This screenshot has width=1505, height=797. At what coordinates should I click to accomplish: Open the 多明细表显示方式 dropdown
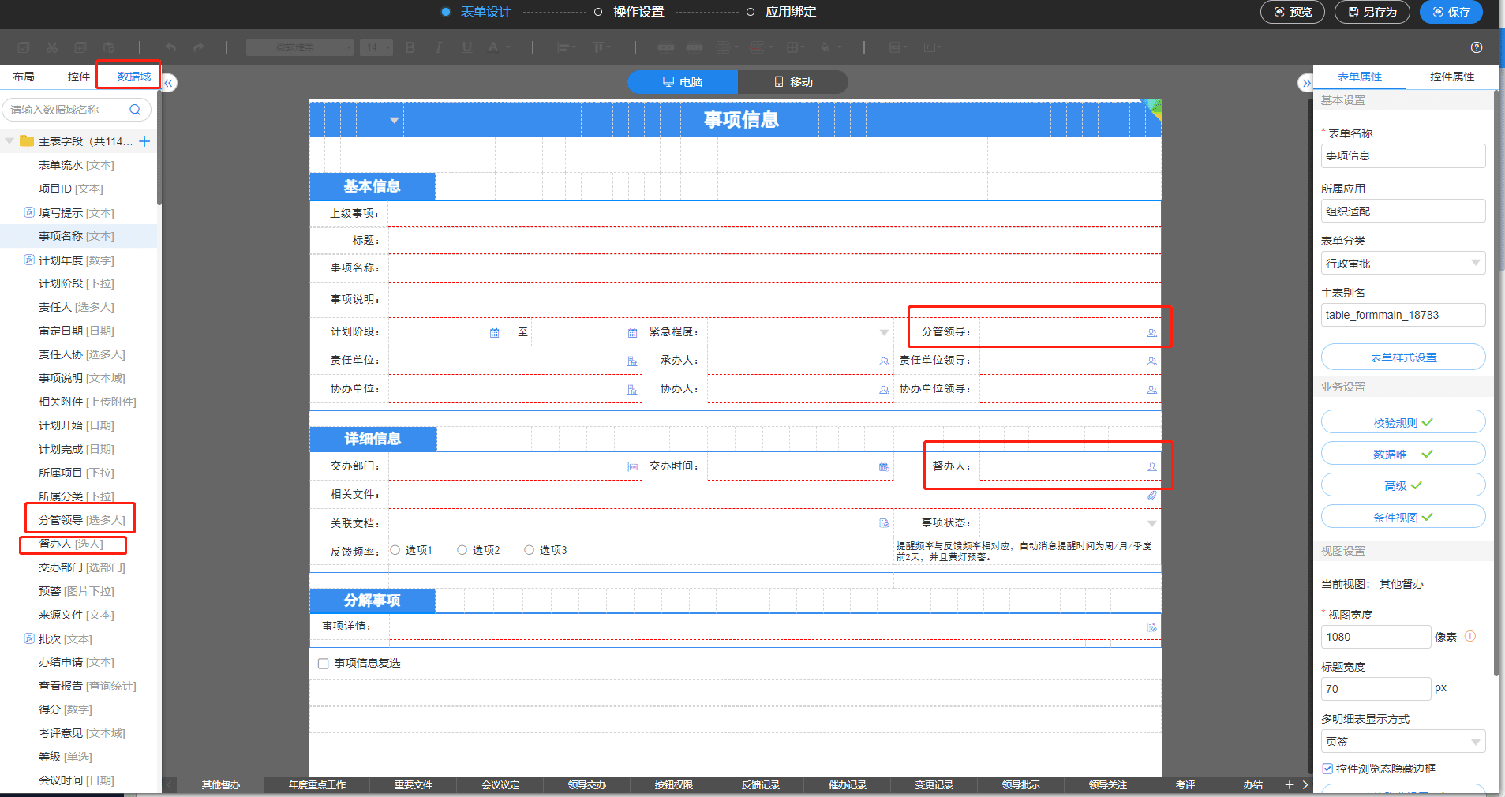1403,742
